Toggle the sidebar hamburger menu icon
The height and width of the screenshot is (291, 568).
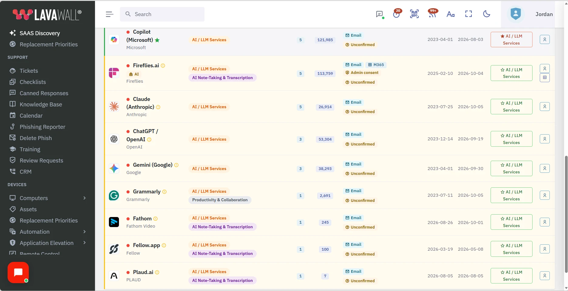110,14
